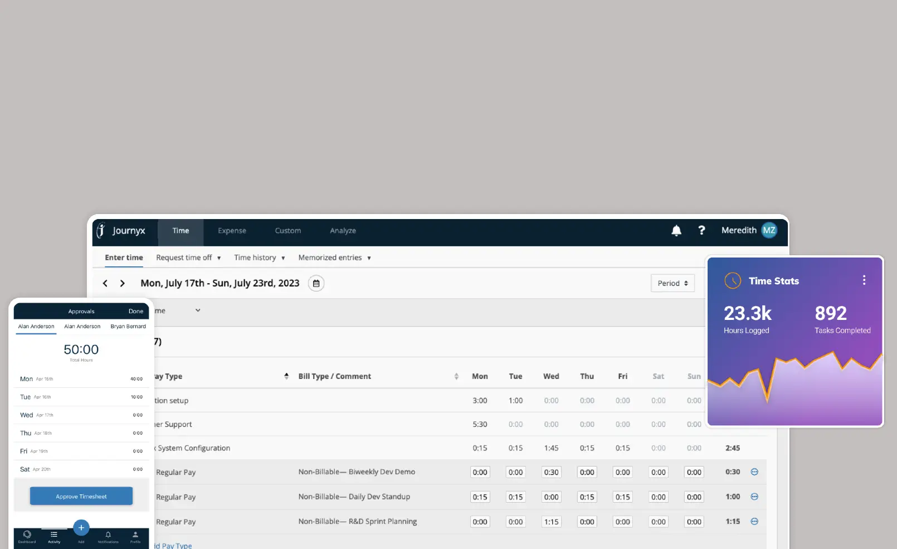Image resolution: width=897 pixels, height=549 pixels.
Task: Edit the Wed time field for Biweekly Dev Demo
Action: (551, 472)
